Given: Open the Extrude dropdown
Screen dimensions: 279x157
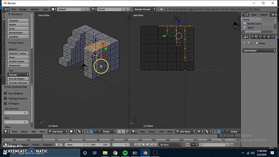Looking at the screenshot, I should 18,75.
